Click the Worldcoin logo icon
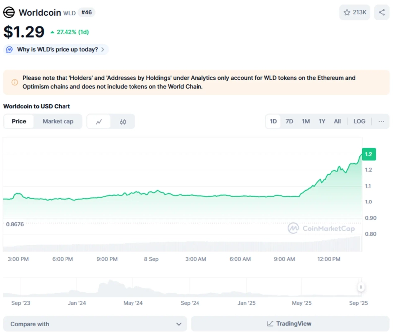The height and width of the screenshot is (336, 397). pyautogui.click(x=9, y=12)
